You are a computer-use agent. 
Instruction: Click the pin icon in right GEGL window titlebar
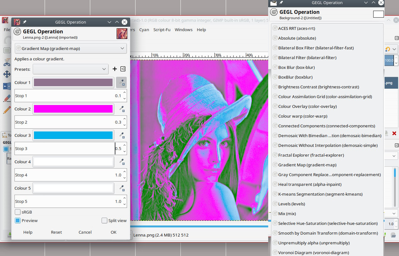(281, 3)
